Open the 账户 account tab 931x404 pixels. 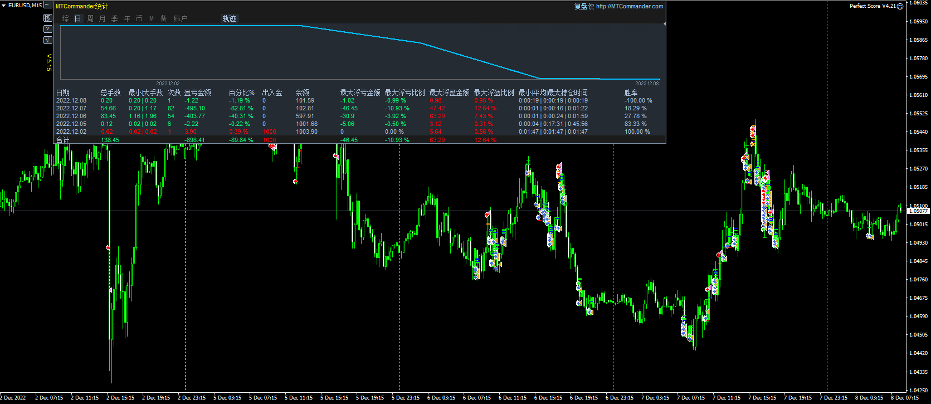[181, 18]
